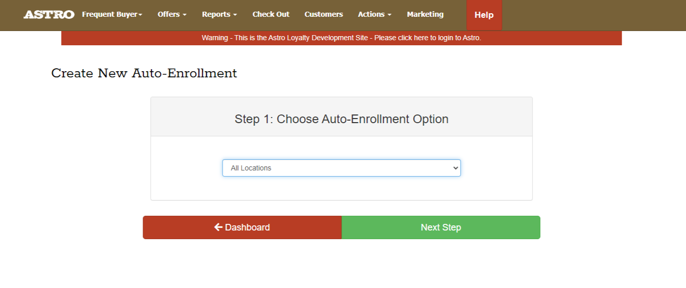Click the Step 1 panel heading

pos(341,119)
